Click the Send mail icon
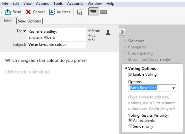 pos(8,12)
